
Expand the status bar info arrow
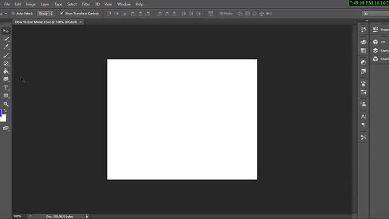click(86, 217)
